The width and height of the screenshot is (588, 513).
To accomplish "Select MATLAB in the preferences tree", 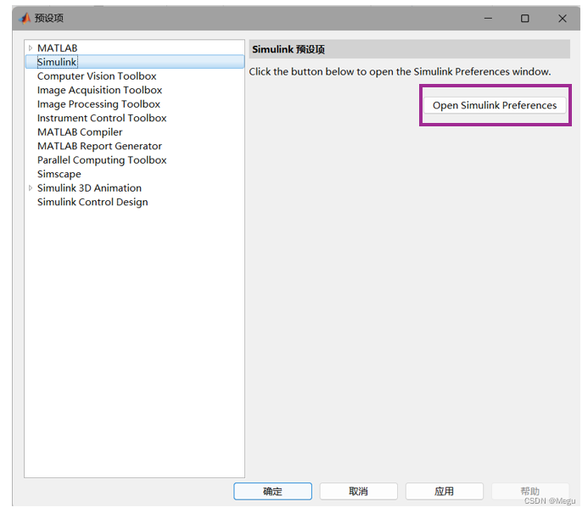I will click(x=58, y=48).
